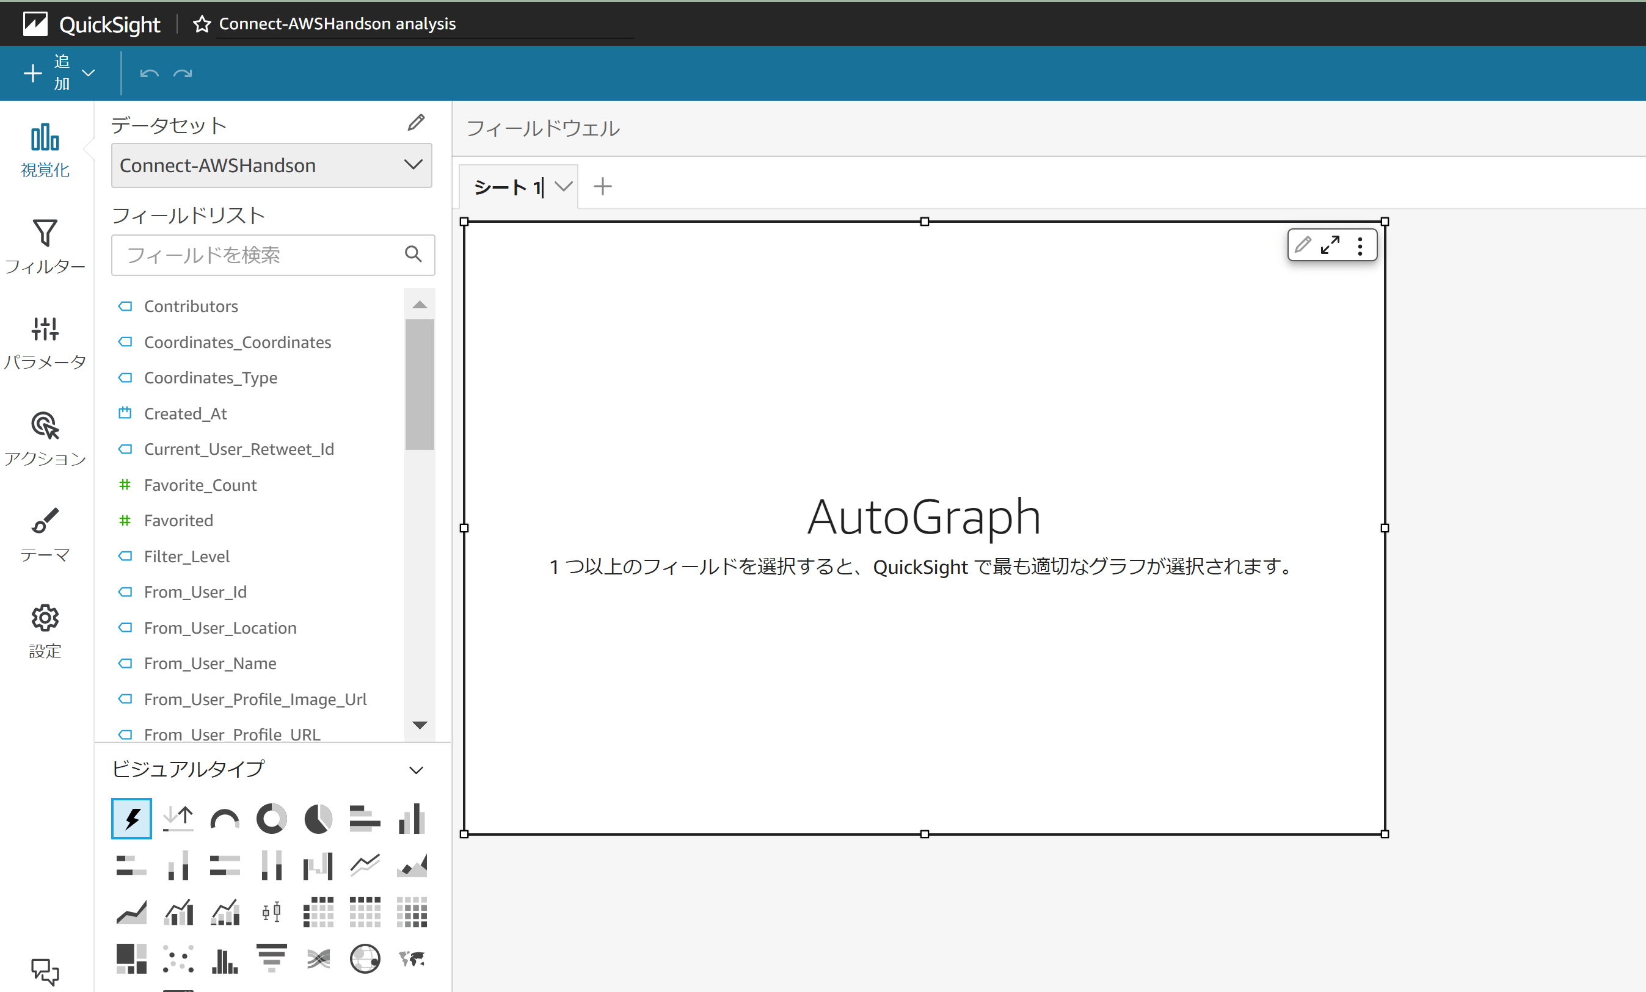Pick the scatter plot visual type

click(178, 959)
